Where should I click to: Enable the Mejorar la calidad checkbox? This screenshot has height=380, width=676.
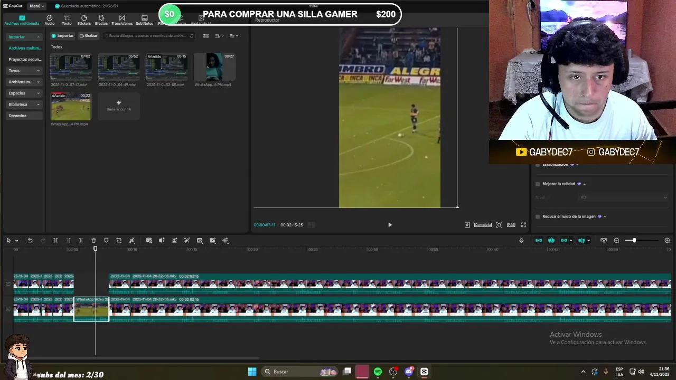click(538, 184)
